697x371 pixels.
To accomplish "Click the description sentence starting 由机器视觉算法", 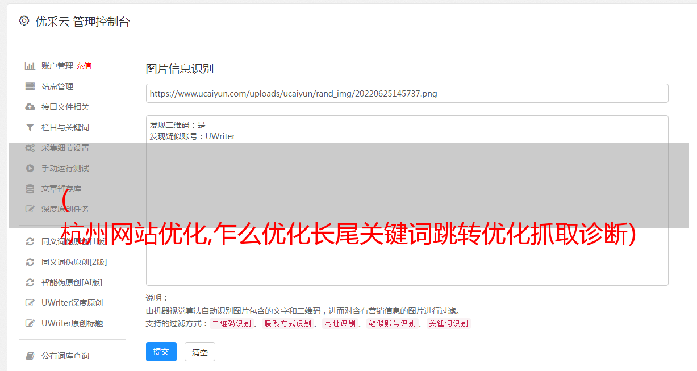I will click(x=303, y=311).
